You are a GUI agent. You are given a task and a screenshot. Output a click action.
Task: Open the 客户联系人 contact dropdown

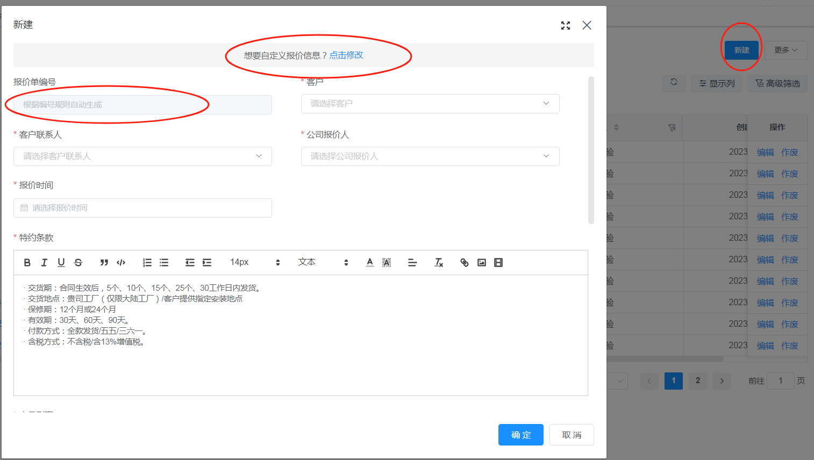tap(142, 156)
